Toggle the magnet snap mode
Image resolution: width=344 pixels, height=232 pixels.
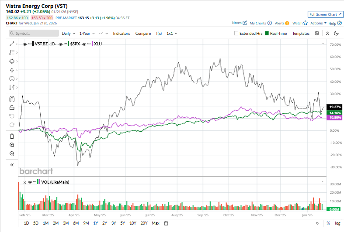click(x=12, y=99)
